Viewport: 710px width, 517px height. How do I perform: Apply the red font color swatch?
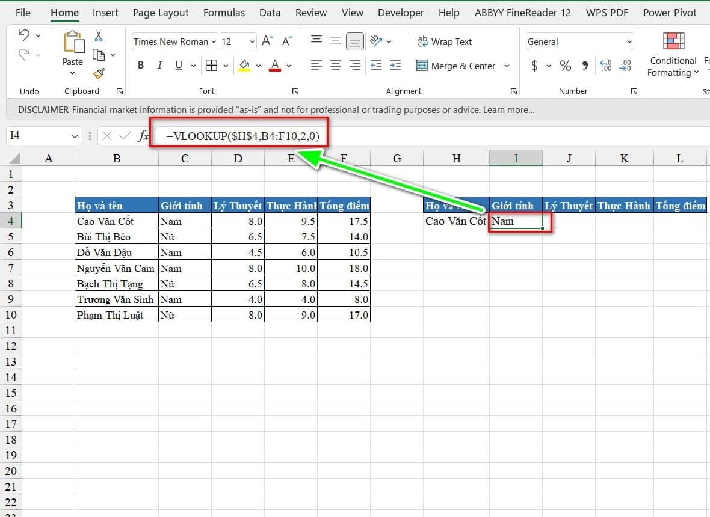coord(275,66)
